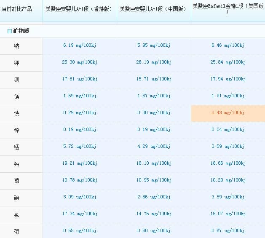Select the 硒 row label
The image size is (265, 238).
pyautogui.click(x=16, y=231)
